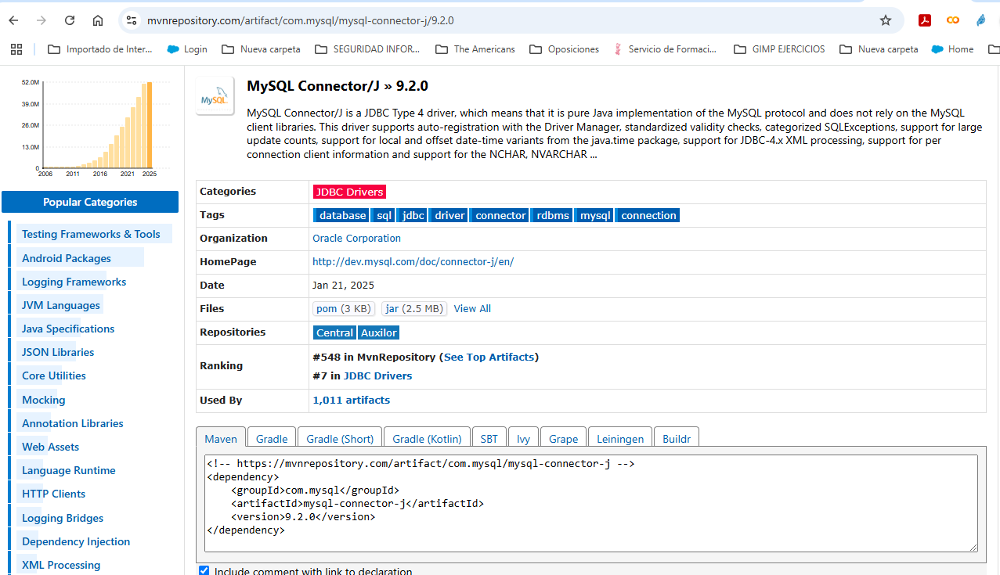Screen dimensions: 1000x575
Task: Download the jar (2.5 MB) file
Action: click(414, 309)
